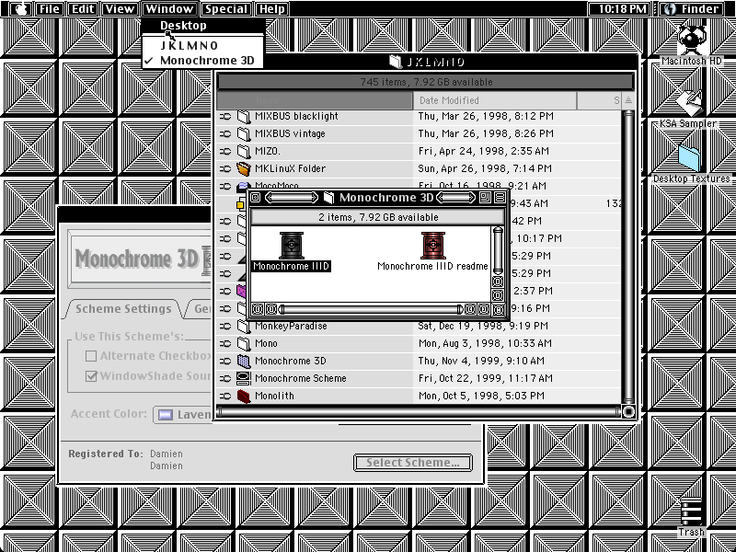Click Monochrome 3D window vertical scroll thumb

[x=498, y=250]
